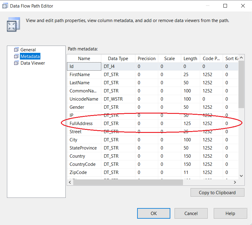Open the General page

(28, 50)
